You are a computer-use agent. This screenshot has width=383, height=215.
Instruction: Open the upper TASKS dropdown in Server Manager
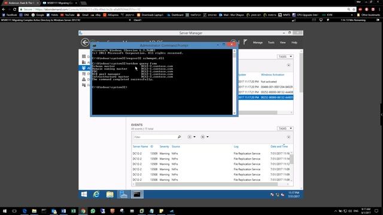click(x=285, y=57)
